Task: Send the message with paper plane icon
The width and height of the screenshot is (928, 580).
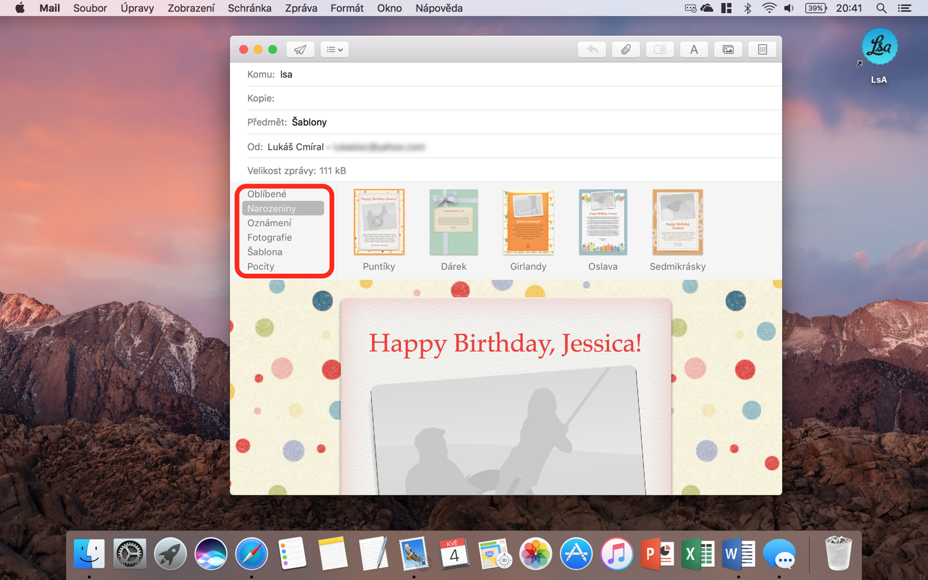Action: click(300, 49)
